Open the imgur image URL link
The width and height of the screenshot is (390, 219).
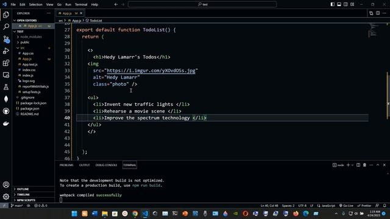pos(151,71)
